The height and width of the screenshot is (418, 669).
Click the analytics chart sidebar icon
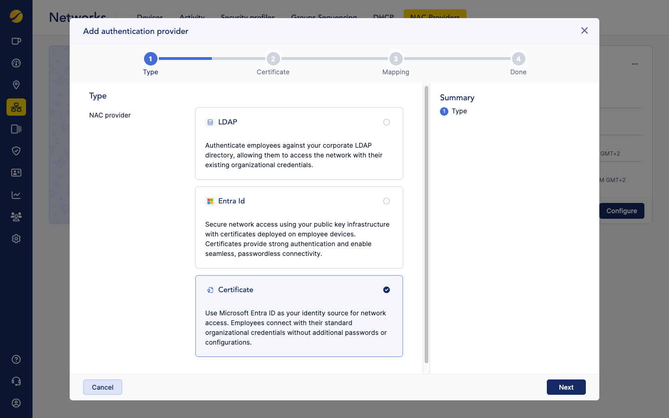click(x=16, y=195)
